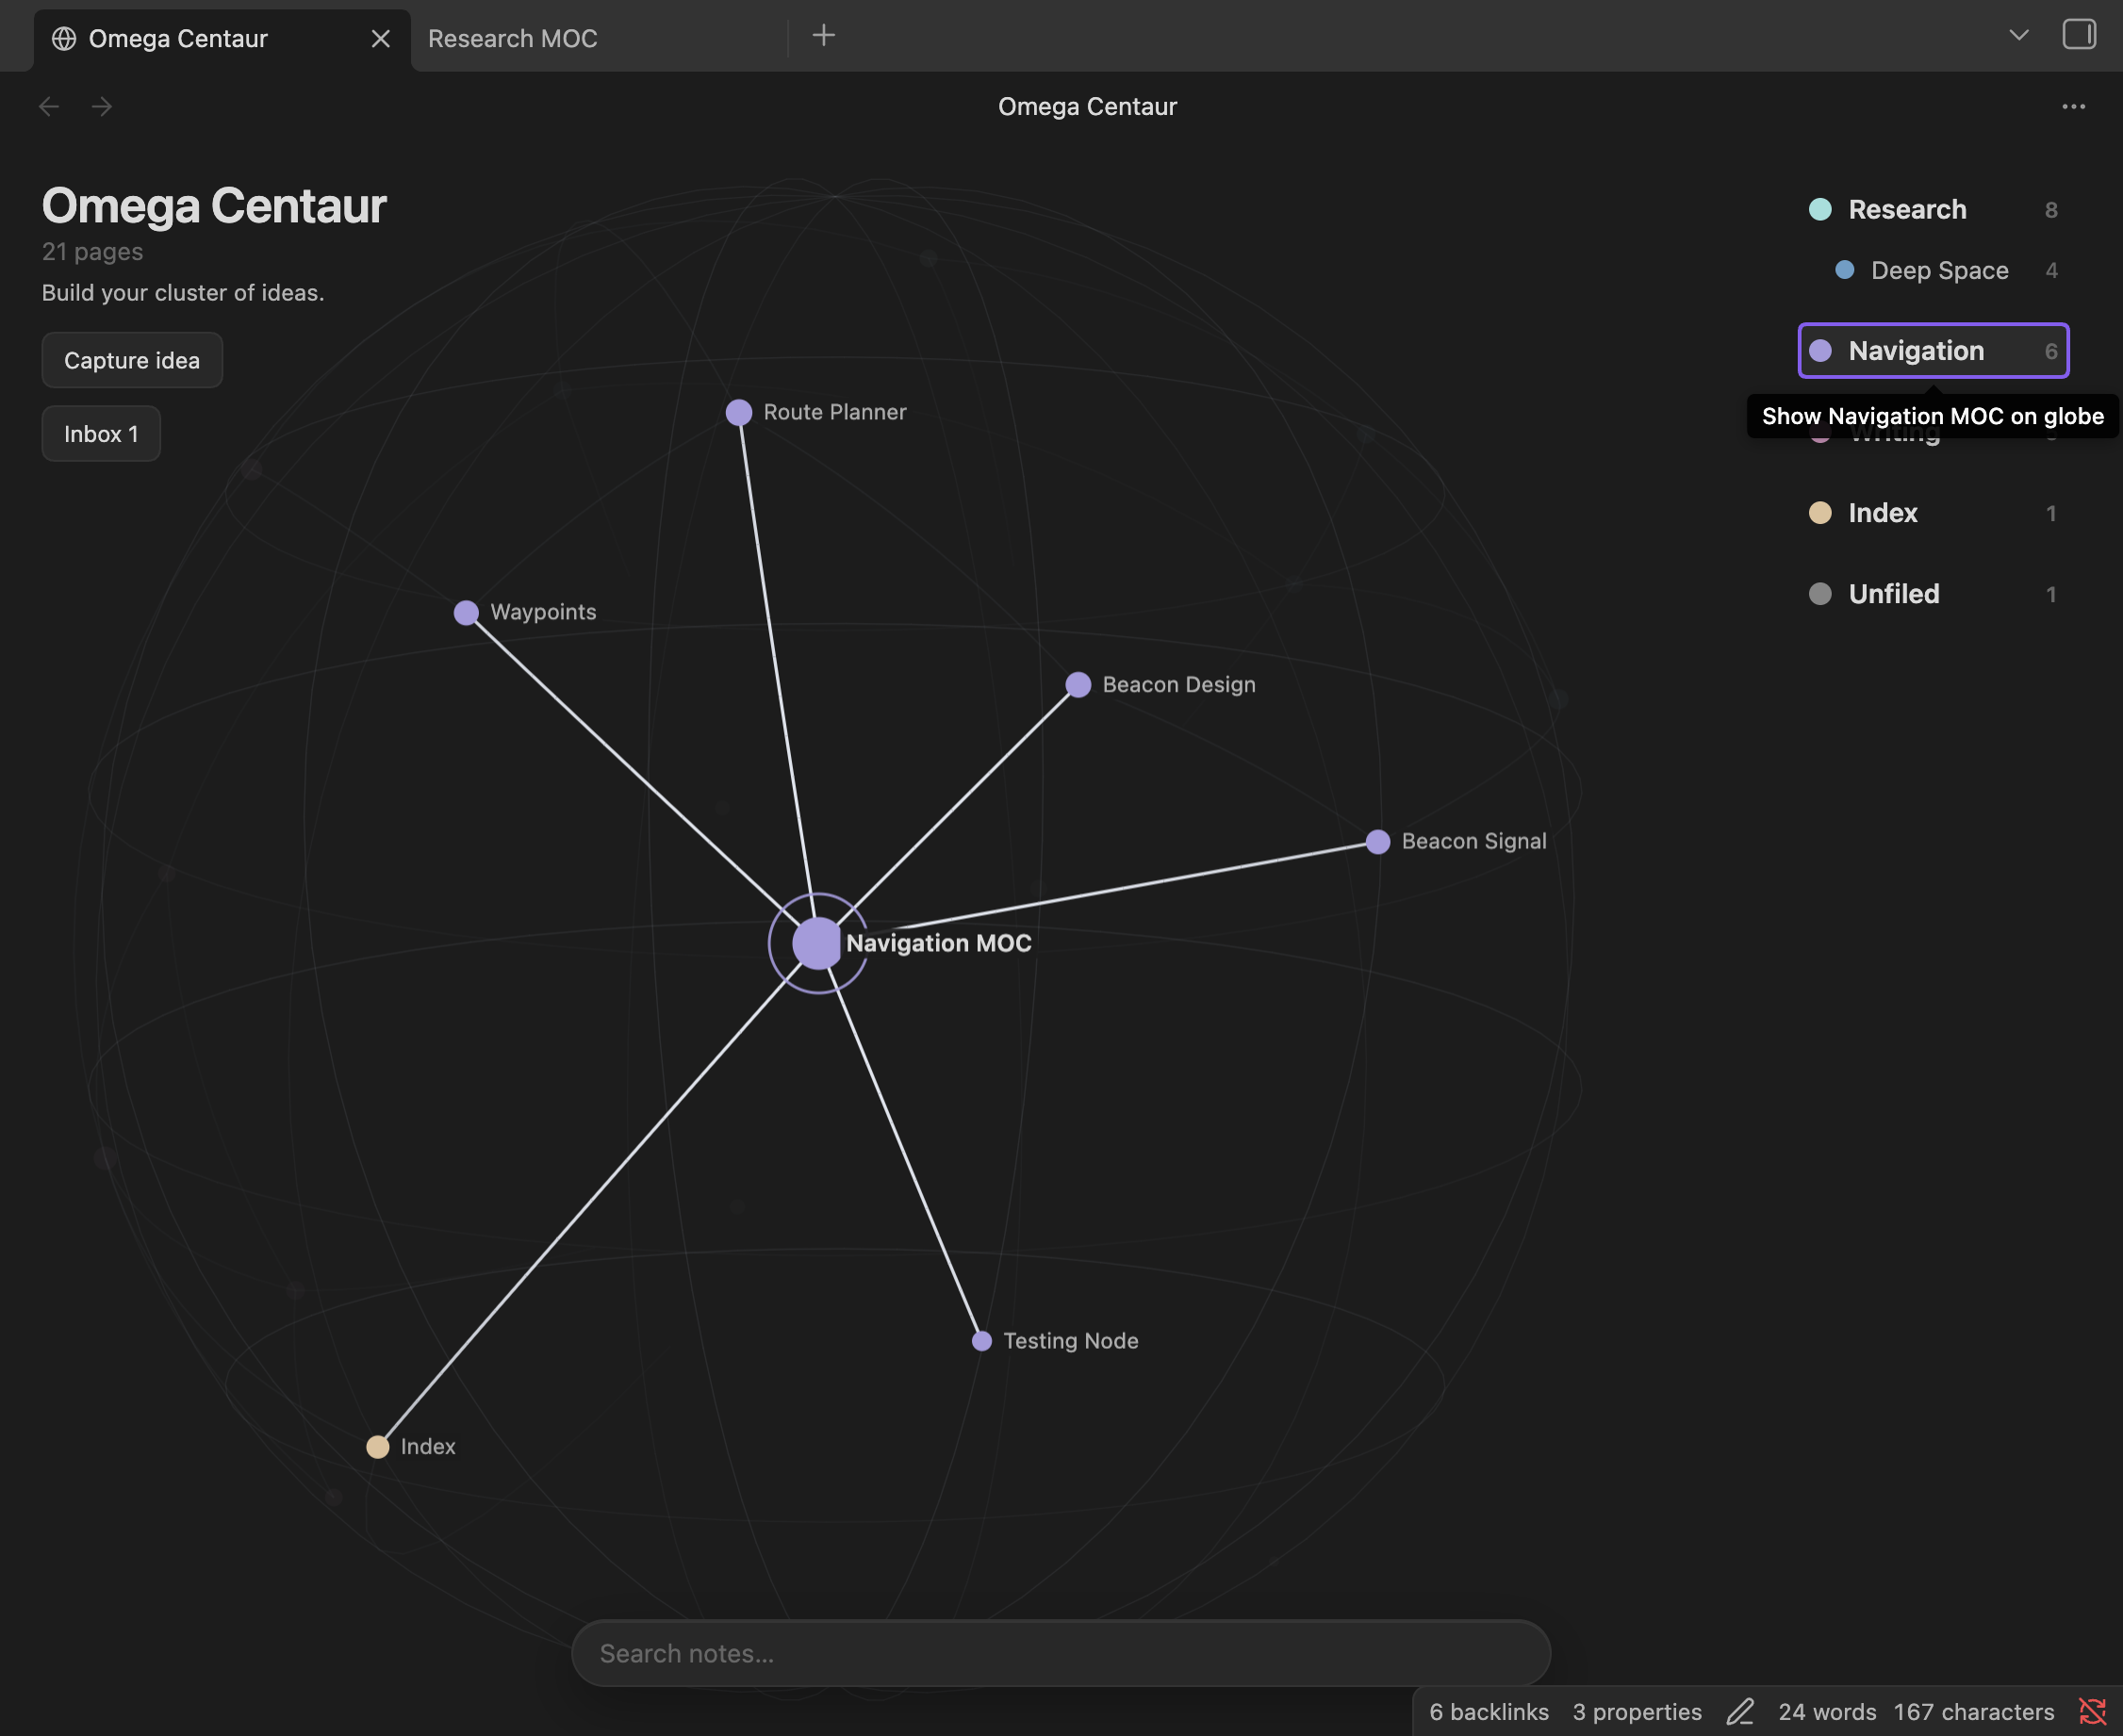Toggle editing mode with the pencil icon
Screen dimensions: 2123x1736
pyautogui.click(x=1740, y=1712)
